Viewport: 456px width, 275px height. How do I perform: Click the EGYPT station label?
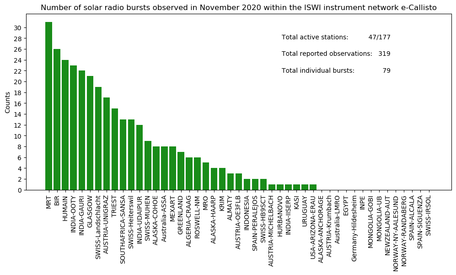(345, 205)
